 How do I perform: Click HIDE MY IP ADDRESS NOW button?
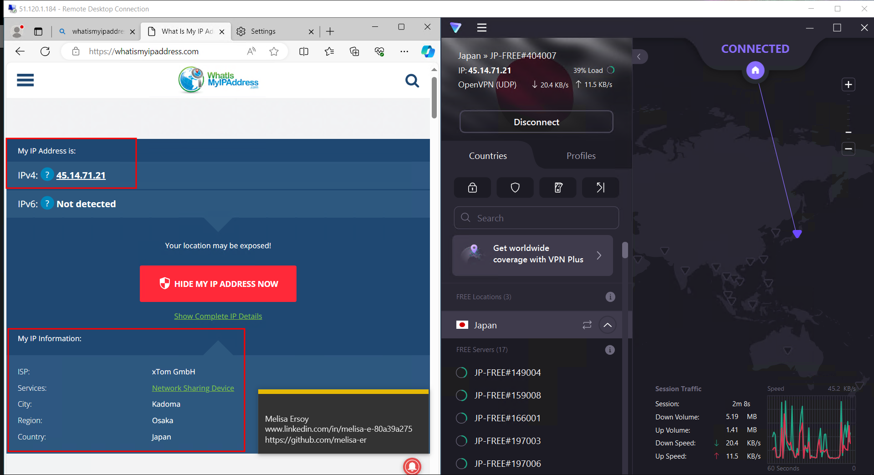pos(218,284)
